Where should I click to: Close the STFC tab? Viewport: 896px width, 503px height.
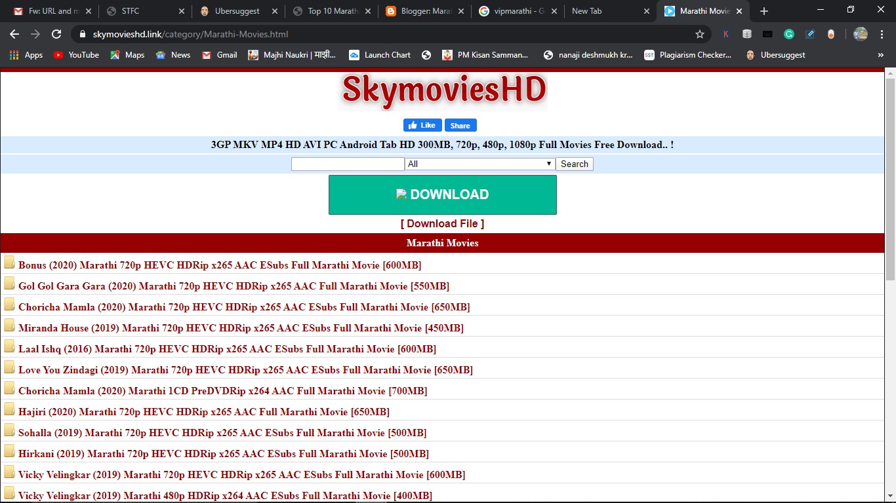182,11
